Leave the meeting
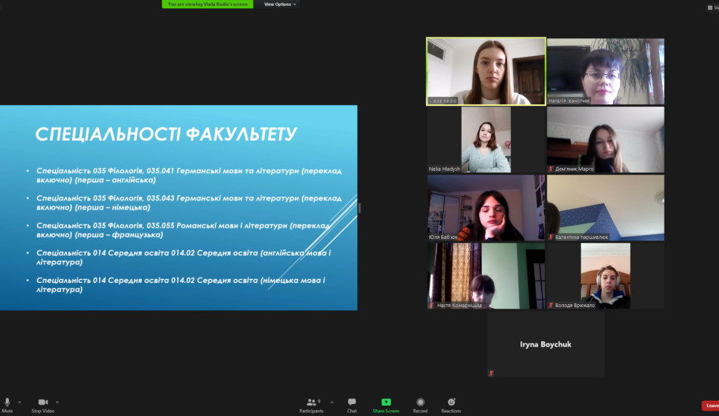The width and height of the screenshot is (719, 416). [711, 405]
